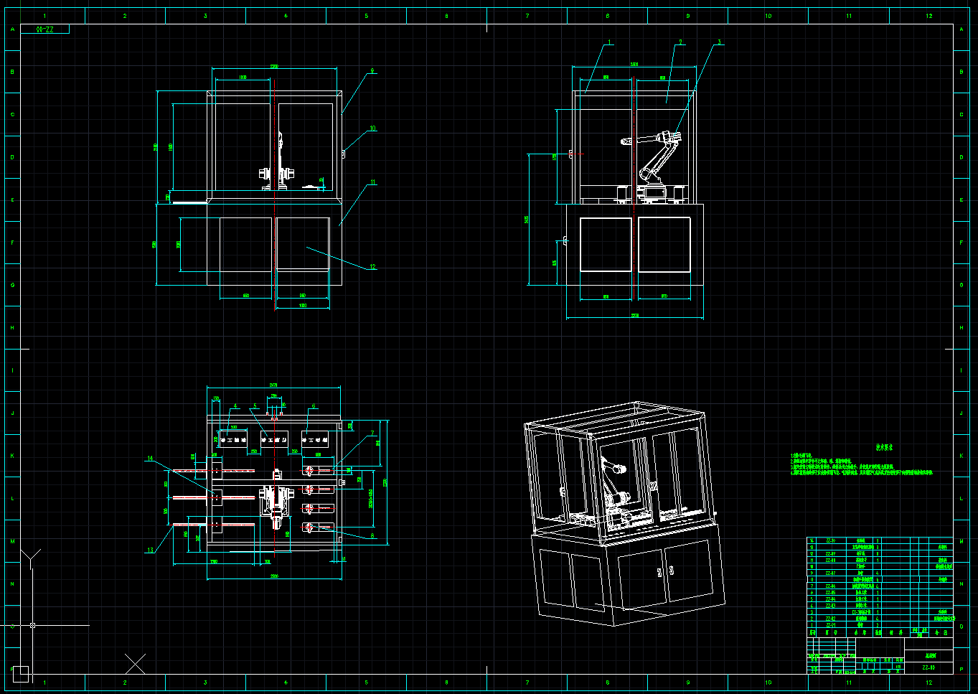Select balloon number 12 on cabinet door
The width and height of the screenshot is (978, 694).
click(372, 266)
